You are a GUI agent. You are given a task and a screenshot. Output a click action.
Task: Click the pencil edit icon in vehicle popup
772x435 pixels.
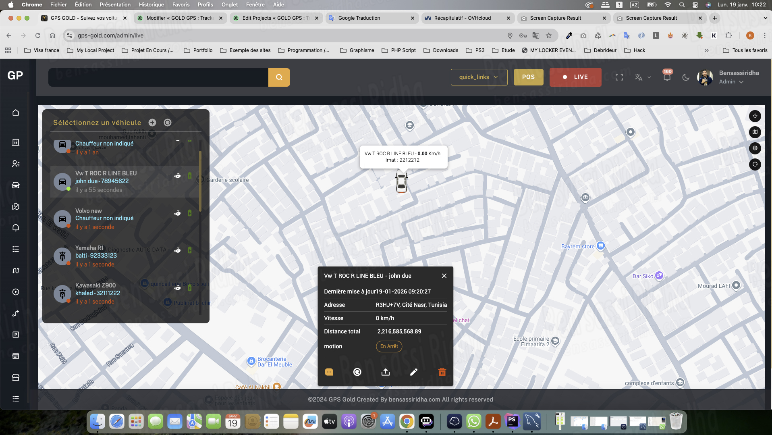414,372
